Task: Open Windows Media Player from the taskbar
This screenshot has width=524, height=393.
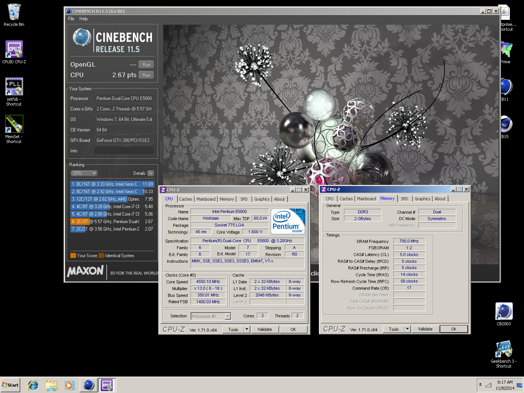Action: pos(70,385)
